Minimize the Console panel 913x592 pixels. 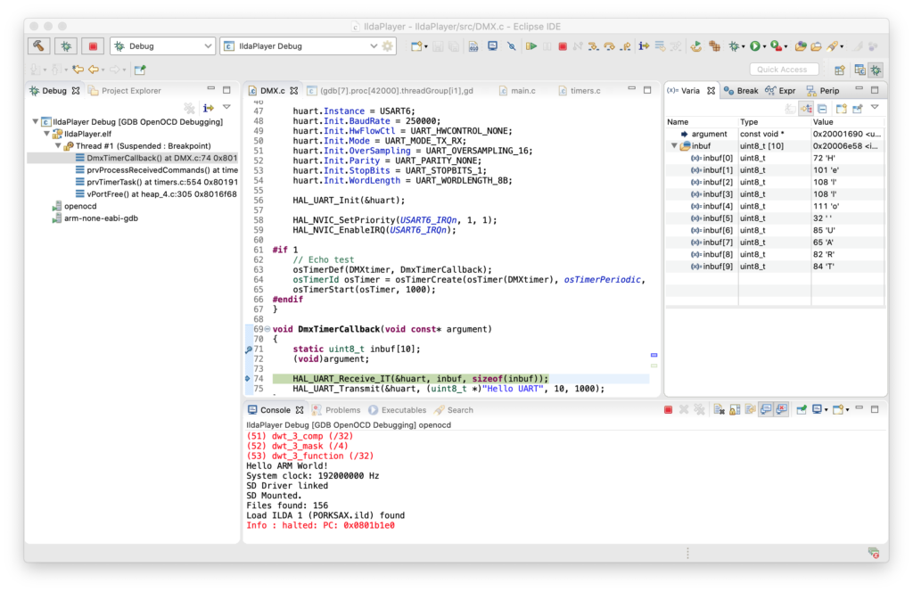coord(858,409)
